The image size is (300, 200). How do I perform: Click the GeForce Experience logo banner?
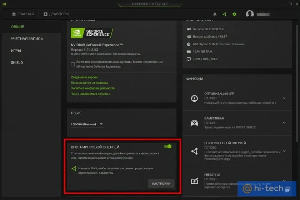(x=92, y=33)
